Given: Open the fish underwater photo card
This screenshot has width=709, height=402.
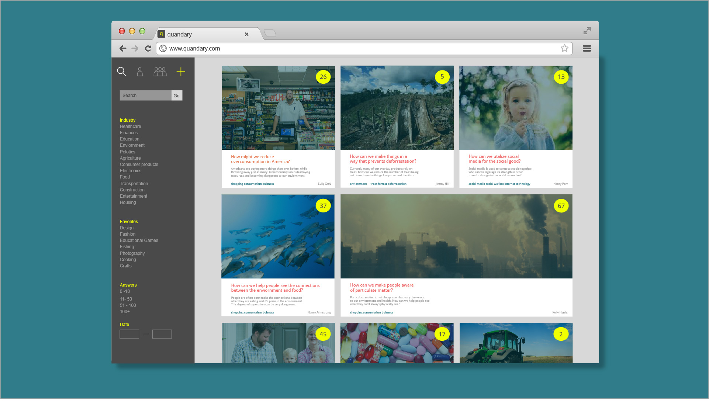Looking at the screenshot, I should click(x=278, y=236).
